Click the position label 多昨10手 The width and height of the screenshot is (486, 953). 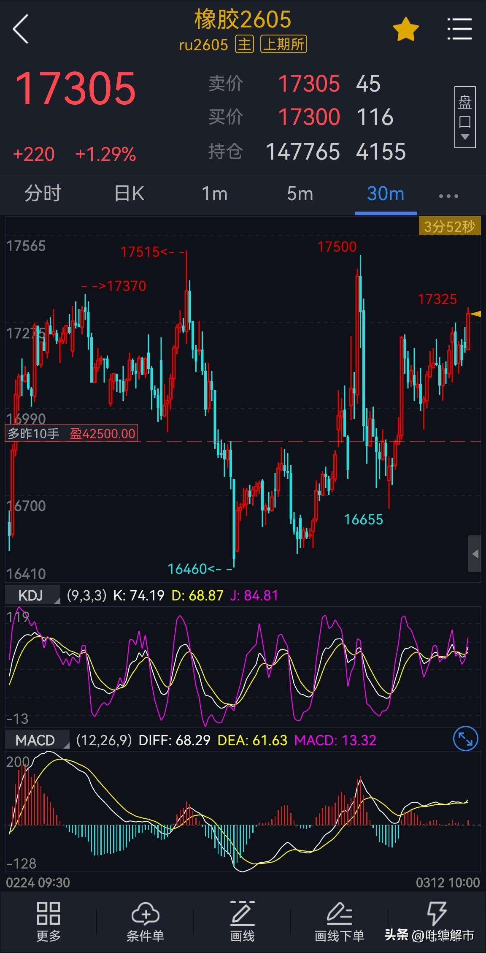click(34, 434)
